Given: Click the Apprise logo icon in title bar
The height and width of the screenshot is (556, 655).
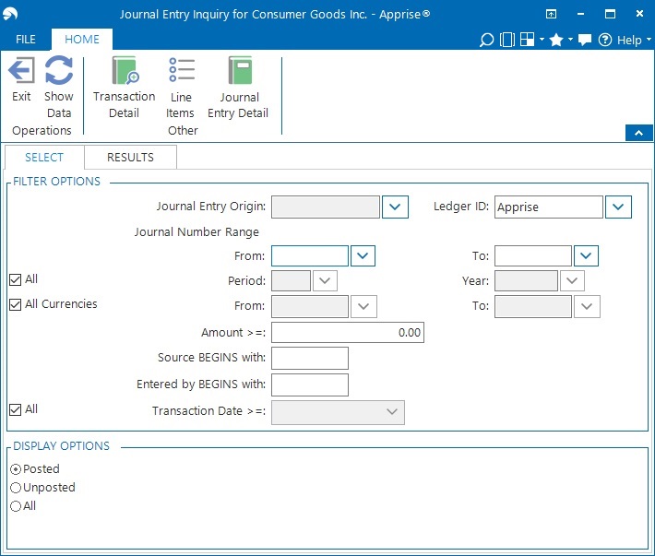Looking at the screenshot, I should click(x=10, y=14).
